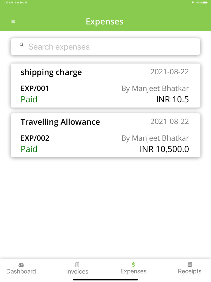Click the dollar-sign Expenses icon
Screen dimensions: 211x282
tap(133, 264)
